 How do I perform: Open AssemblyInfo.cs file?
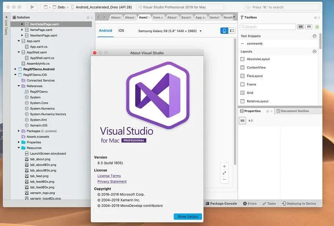[x=38, y=63]
